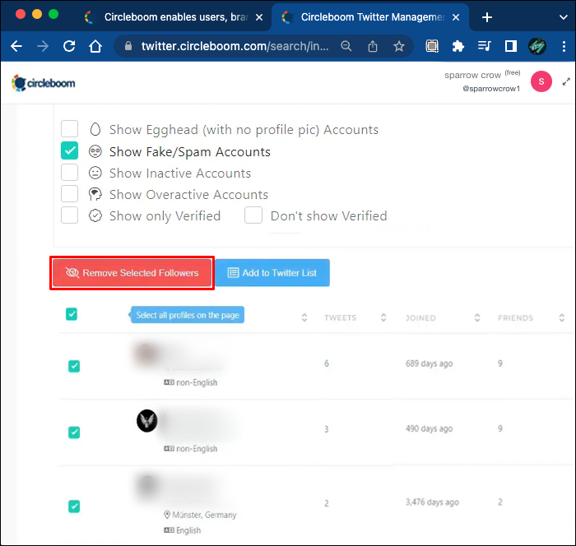
Task: Close the Circleboom enables users tab
Action: (x=259, y=17)
